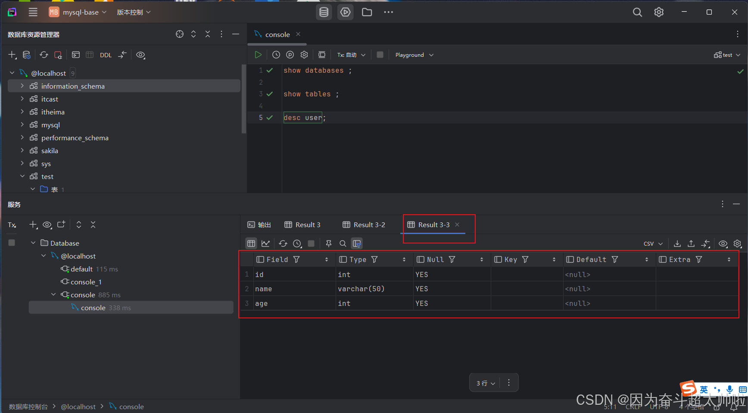The image size is (748, 413).
Task: Toggle result view options eye icon
Action: coord(723,243)
